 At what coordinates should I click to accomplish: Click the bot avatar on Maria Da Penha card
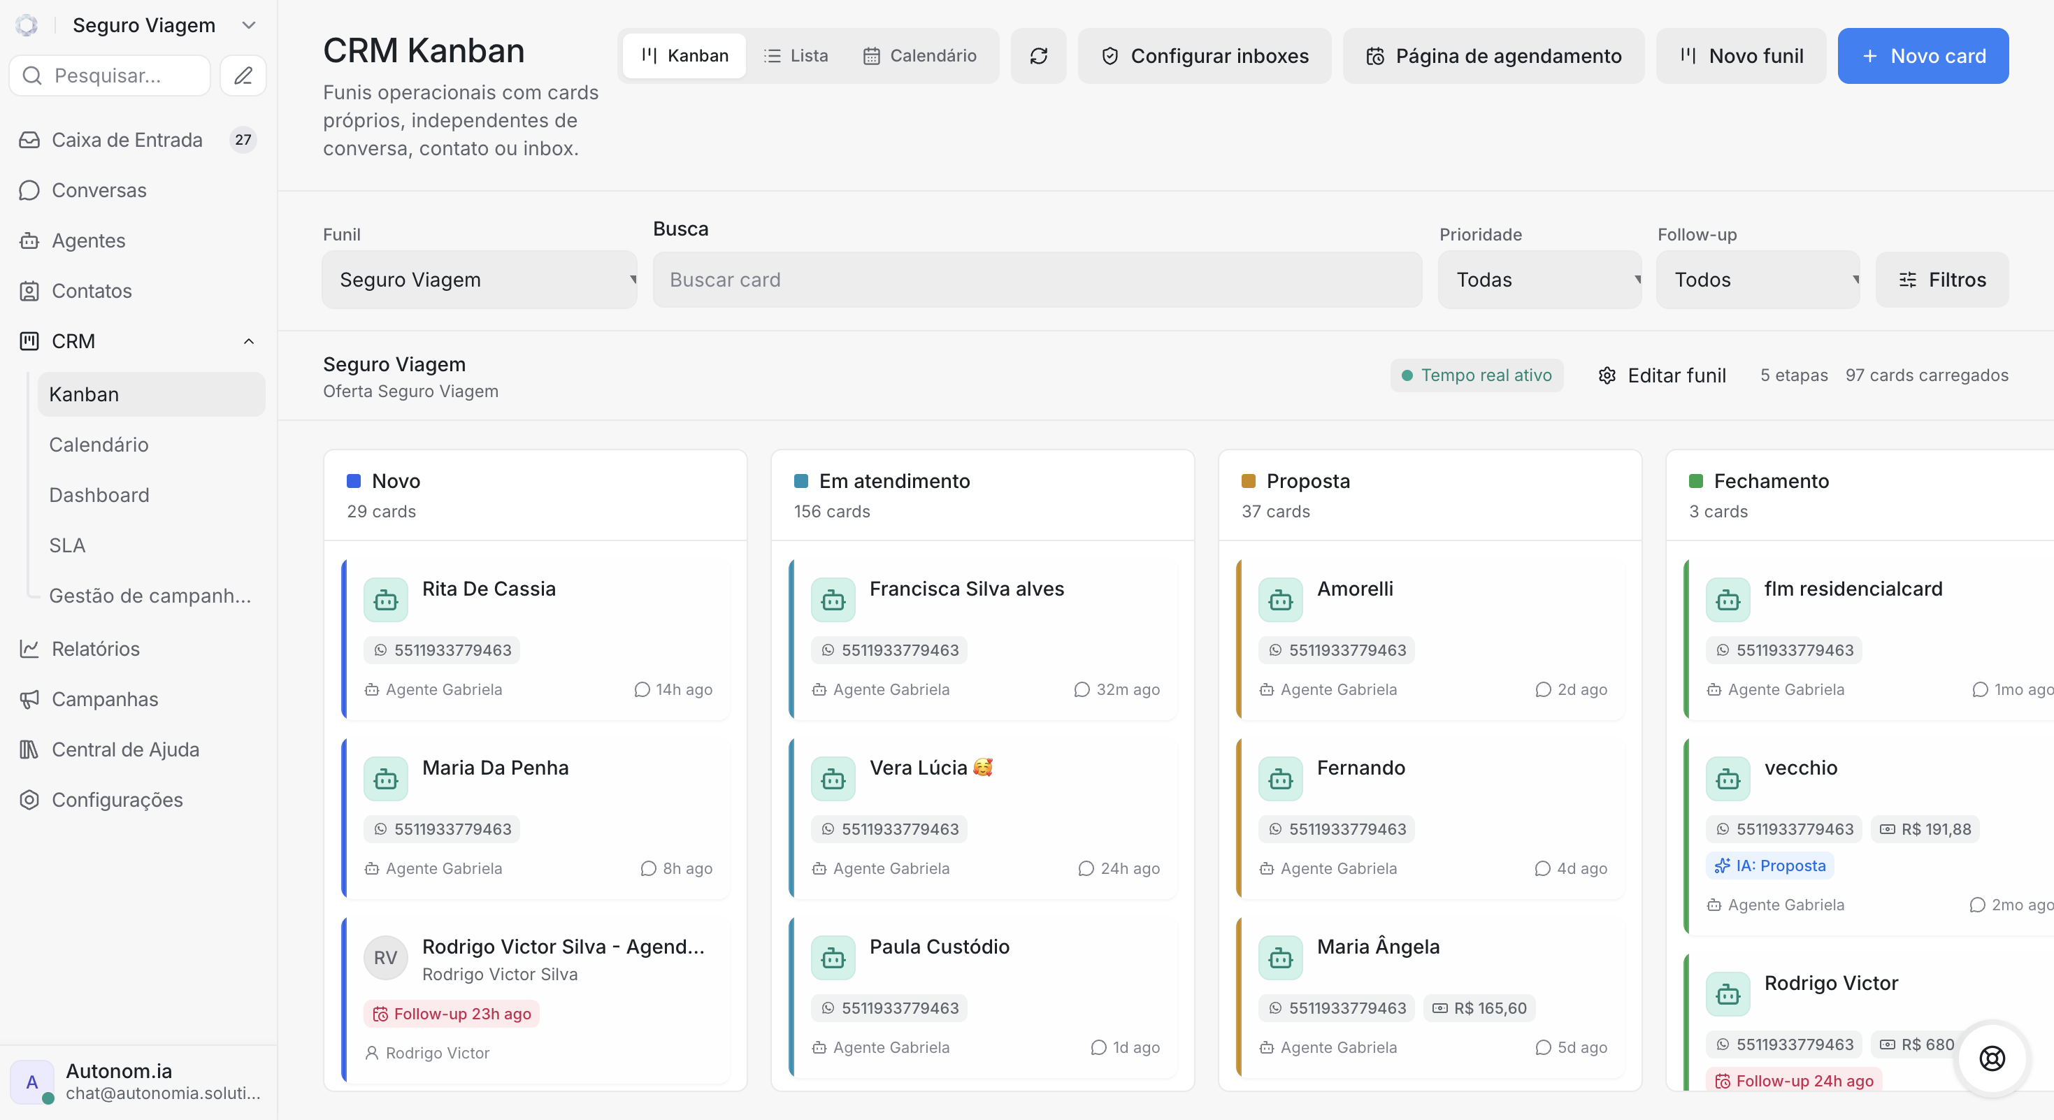tap(385, 779)
